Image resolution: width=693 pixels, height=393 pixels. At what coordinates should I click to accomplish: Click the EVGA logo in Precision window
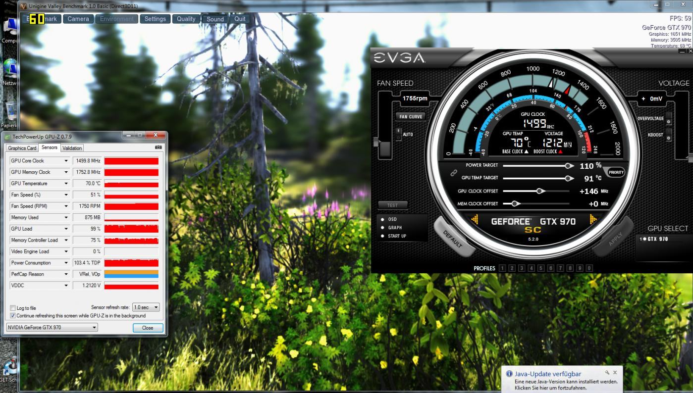[399, 59]
